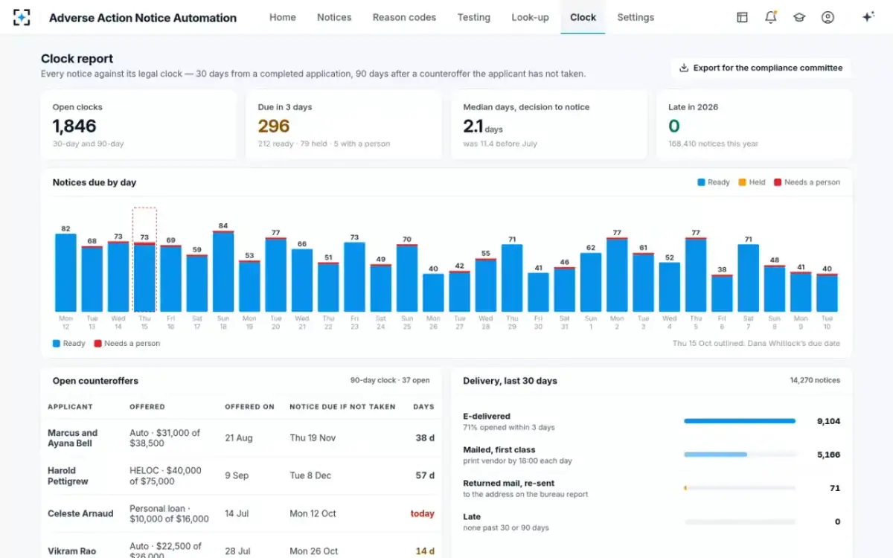The width and height of the screenshot is (893, 558).
Task: Open the Notices tab
Action: pos(334,17)
